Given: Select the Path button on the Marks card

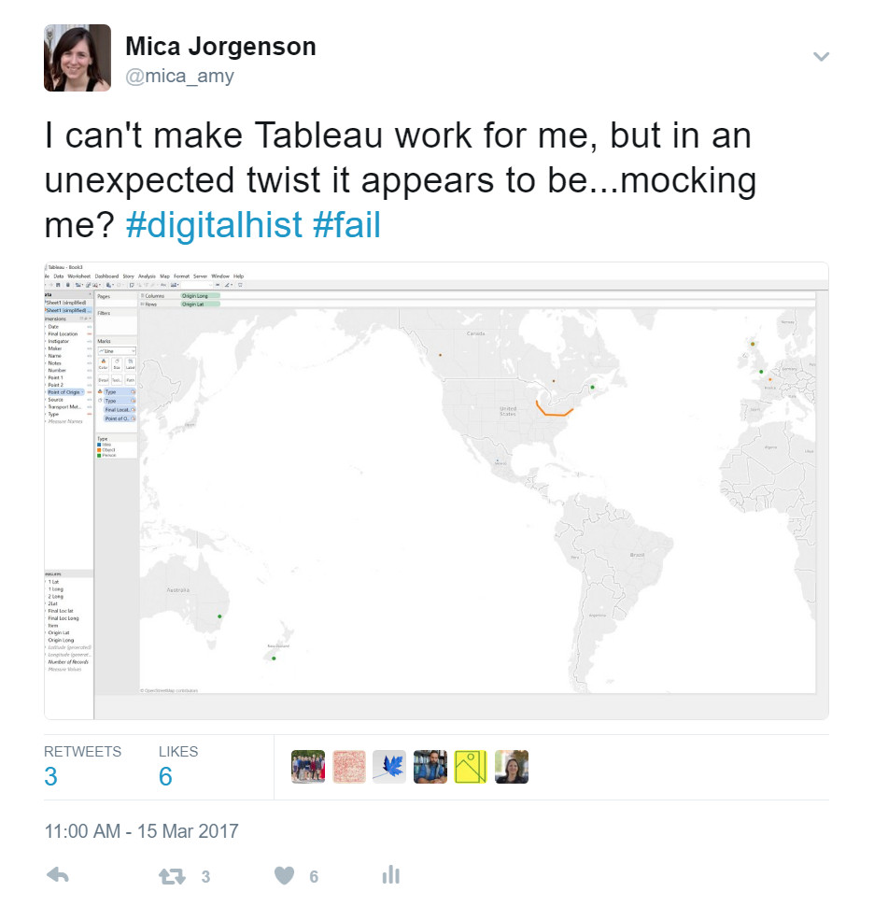Looking at the screenshot, I should [130, 380].
